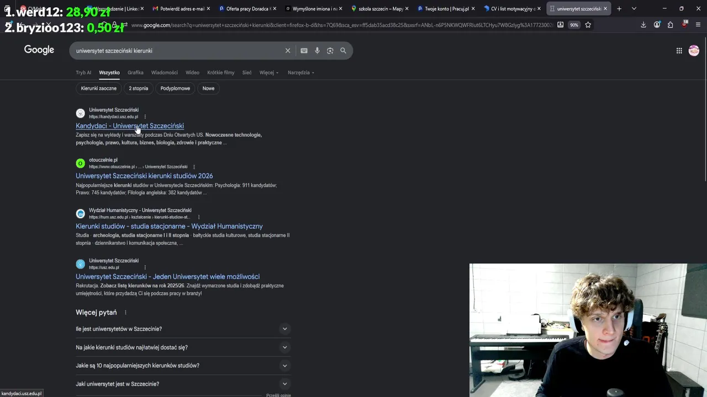Close the uniwersytet szczeciński tab
This screenshot has width=707, height=397.
pyautogui.click(x=605, y=9)
